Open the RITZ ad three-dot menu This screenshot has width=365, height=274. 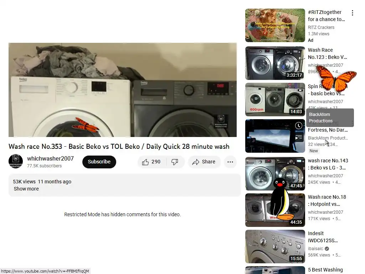353,13
